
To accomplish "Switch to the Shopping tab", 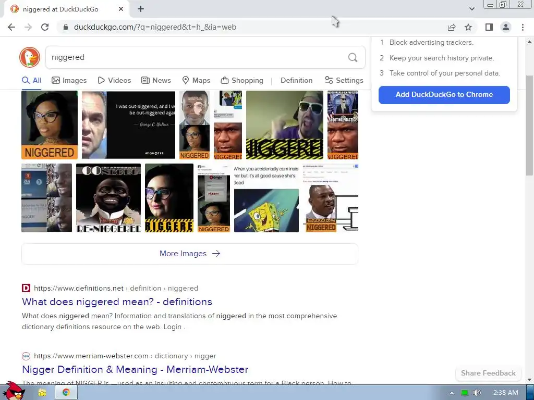I will 242,81.
